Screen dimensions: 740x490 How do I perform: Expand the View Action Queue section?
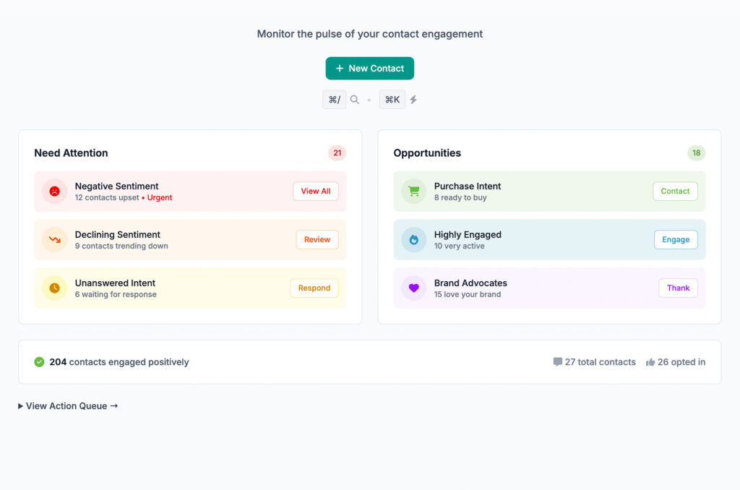[x=68, y=406]
